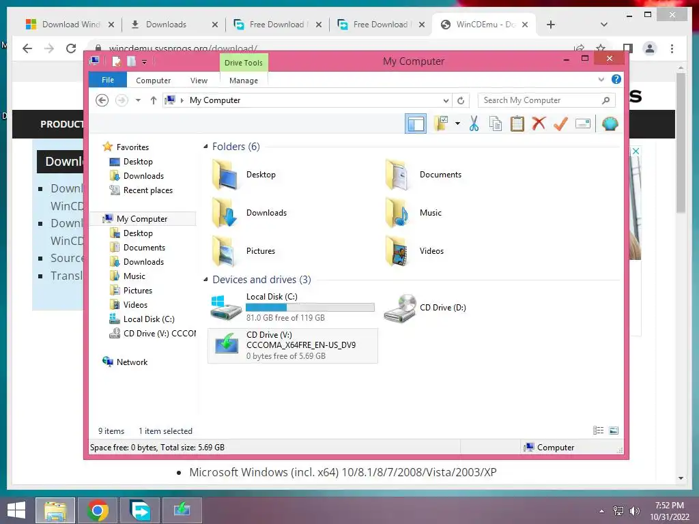Open dropdown arrow beside folder options icon
699x524 pixels.
(457, 123)
